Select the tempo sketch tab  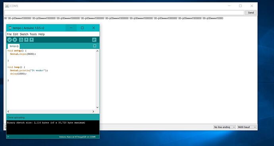pyautogui.click(x=14, y=46)
